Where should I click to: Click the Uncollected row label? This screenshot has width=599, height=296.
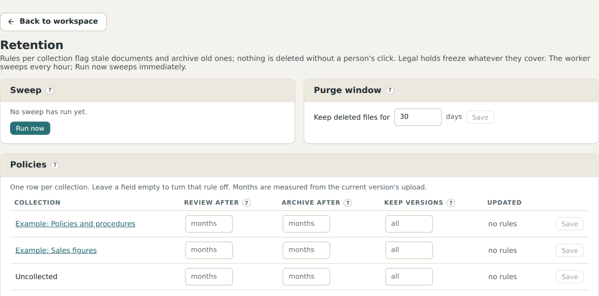(x=36, y=277)
